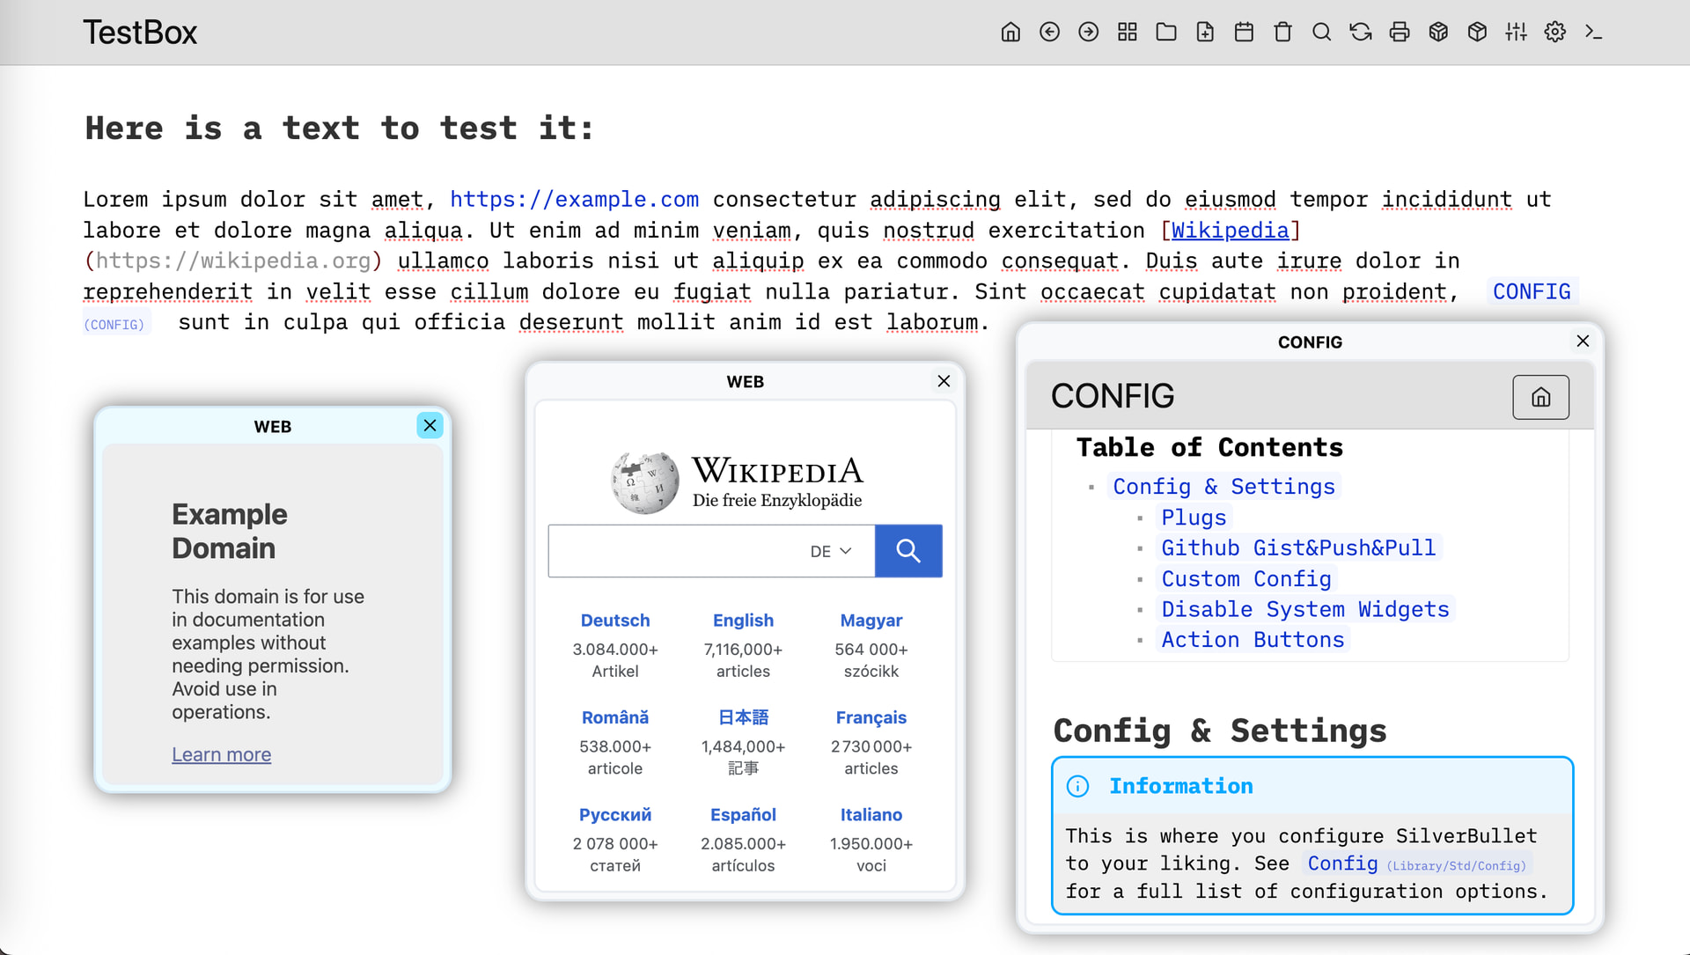Click the home button in CONFIG panel
This screenshot has height=955, width=1690.
(x=1540, y=397)
